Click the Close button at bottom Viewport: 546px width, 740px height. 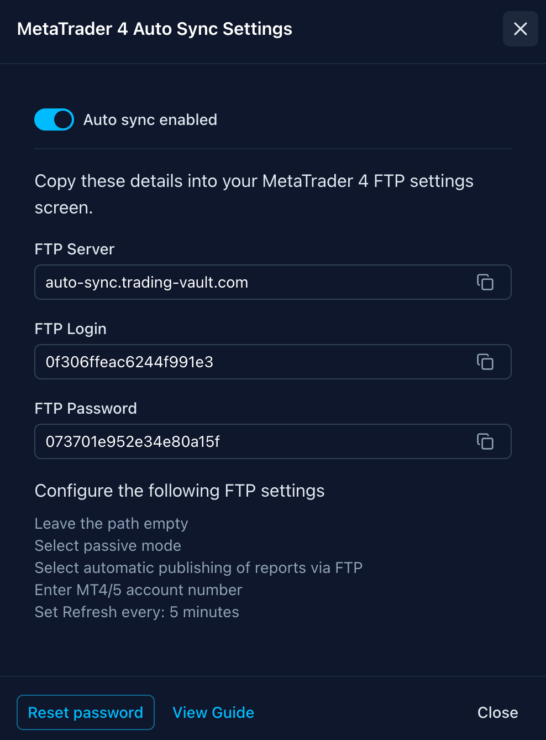point(497,712)
